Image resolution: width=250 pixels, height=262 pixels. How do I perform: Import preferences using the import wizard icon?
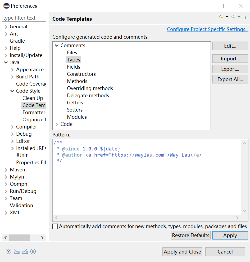pos(16,251)
